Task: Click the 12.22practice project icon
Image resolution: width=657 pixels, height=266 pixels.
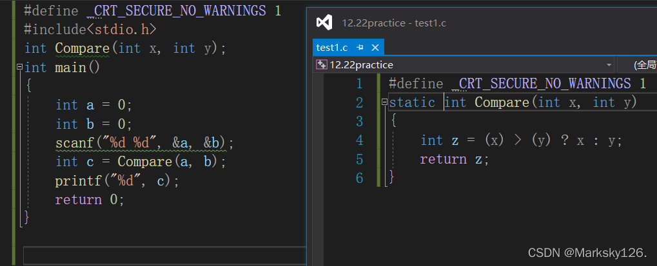Action: click(322, 64)
